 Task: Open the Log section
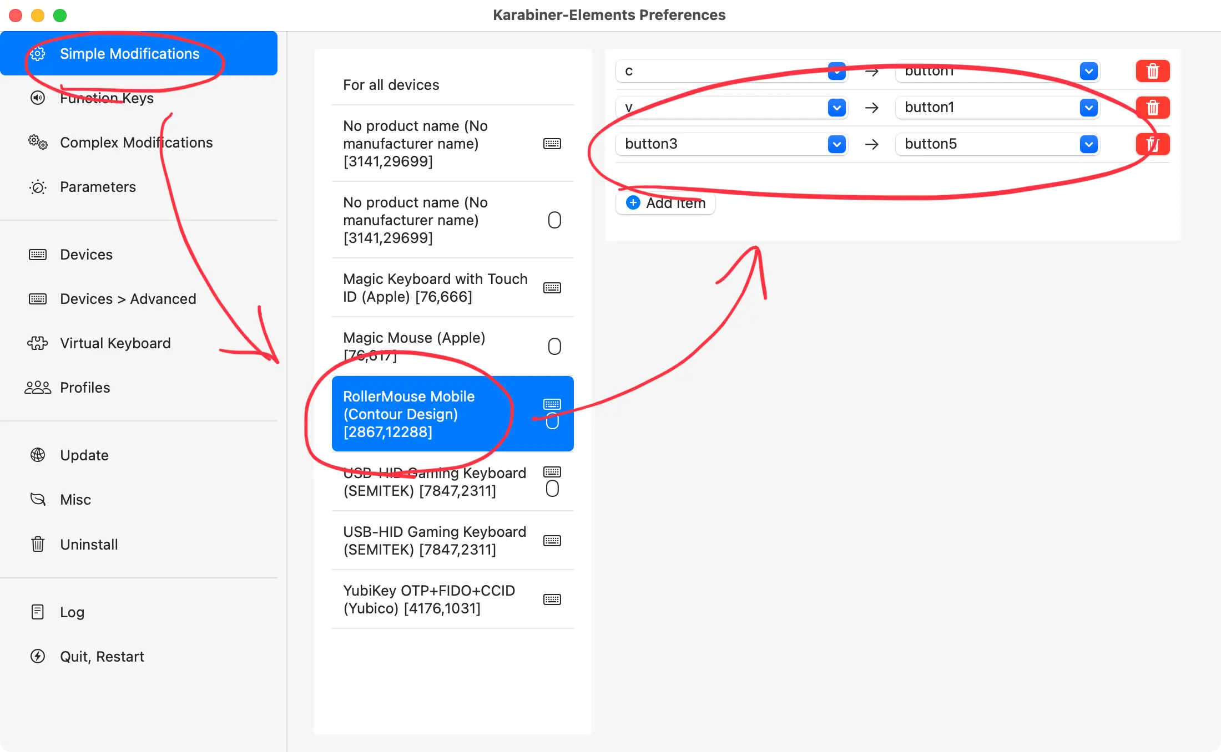pos(72,612)
